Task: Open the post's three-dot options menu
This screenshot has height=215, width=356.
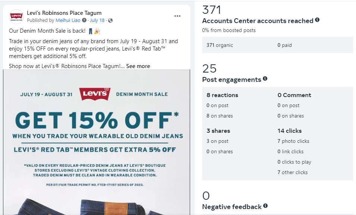Action: tap(177, 16)
